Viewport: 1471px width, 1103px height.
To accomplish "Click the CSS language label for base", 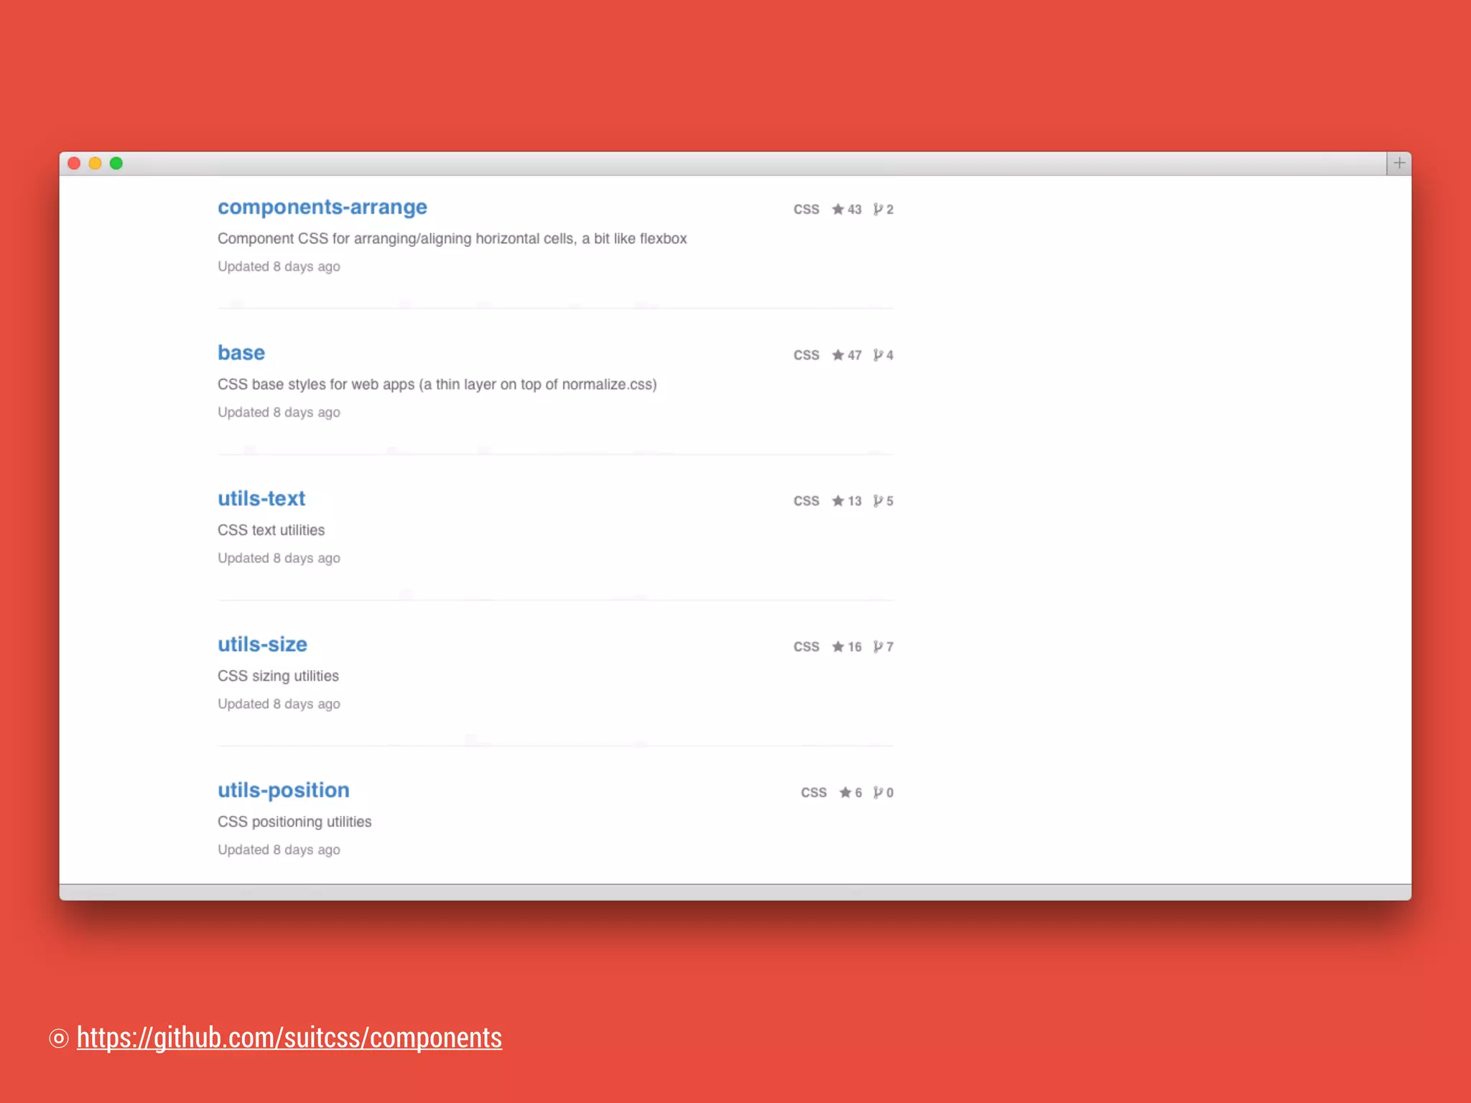I will [x=806, y=355].
